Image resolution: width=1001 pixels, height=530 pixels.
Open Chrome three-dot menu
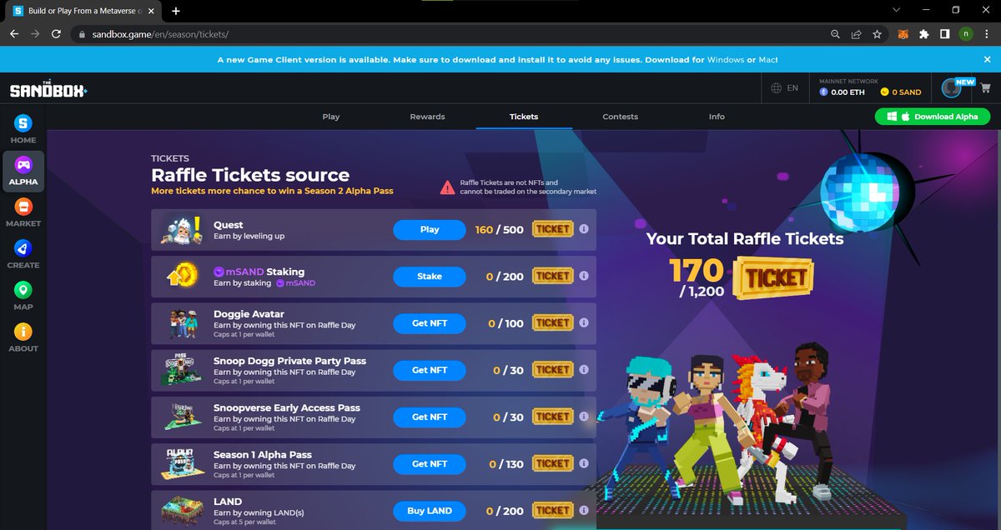pyautogui.click(x=987, y=34)
